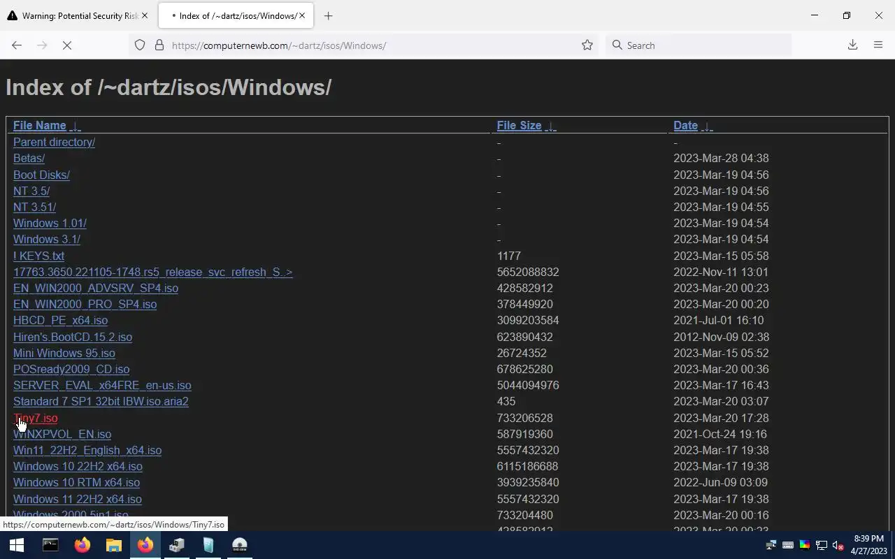Open the NT 3.5/ folder

pos(31,191)
